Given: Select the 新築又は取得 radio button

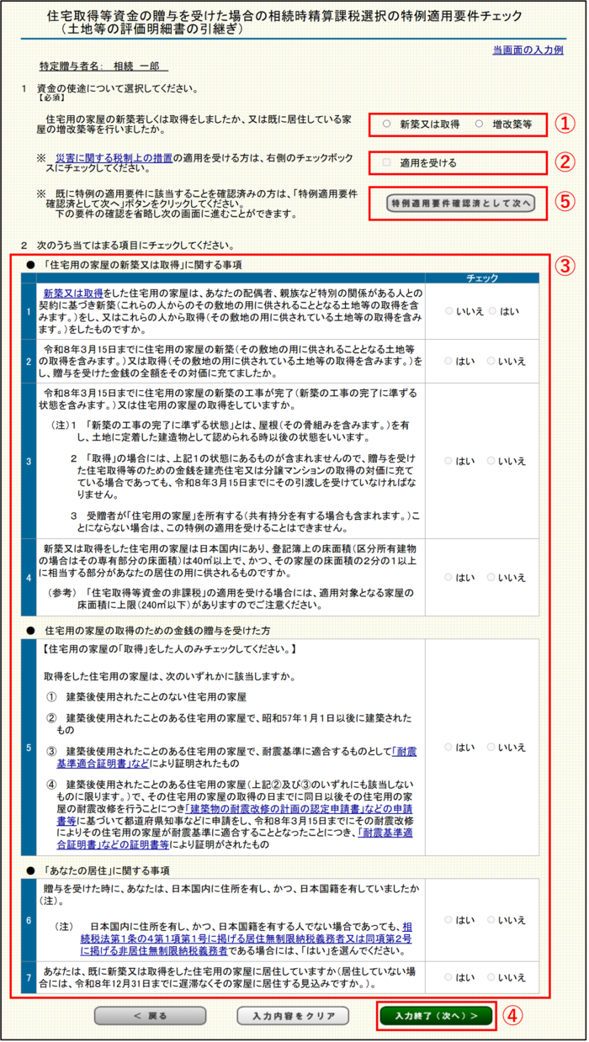Looking at the screenshot, I should [x=387, y=124].
